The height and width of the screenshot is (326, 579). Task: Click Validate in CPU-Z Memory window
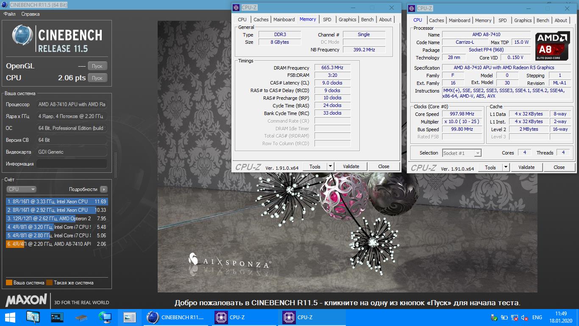(351, 167)
